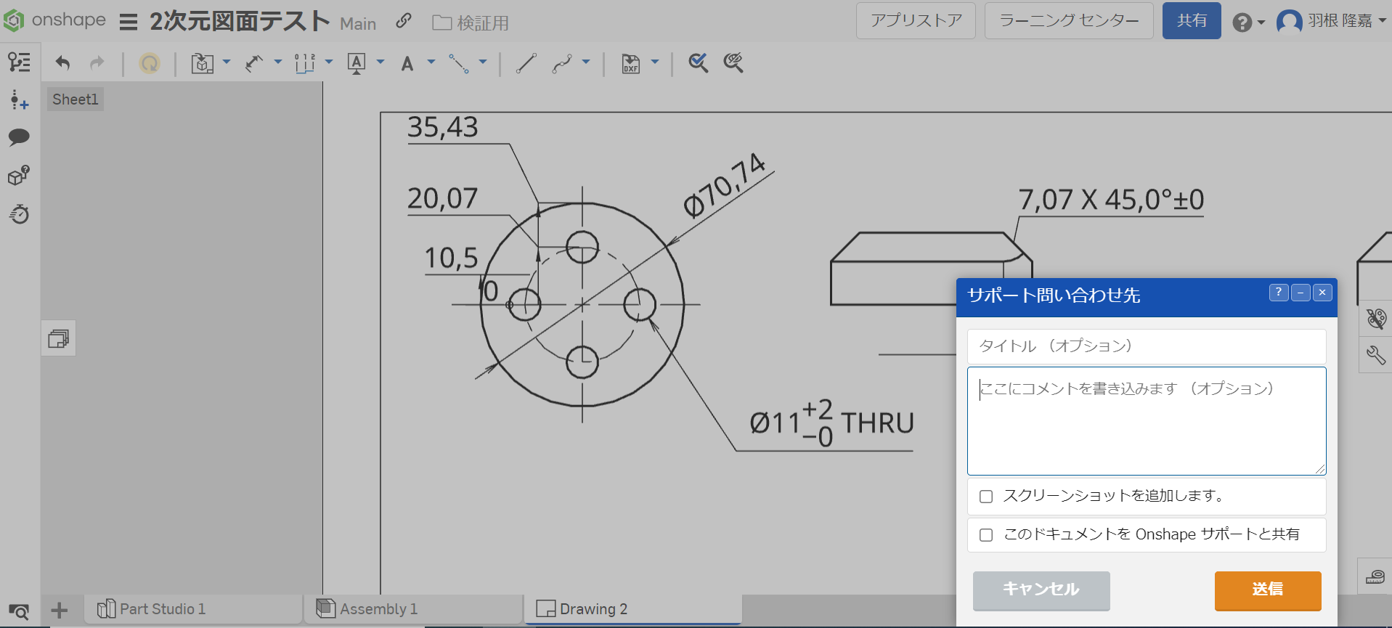The height and width of the screenshot is (628, 1392).
Task: Select the Dimension tool
Action: 253,63
